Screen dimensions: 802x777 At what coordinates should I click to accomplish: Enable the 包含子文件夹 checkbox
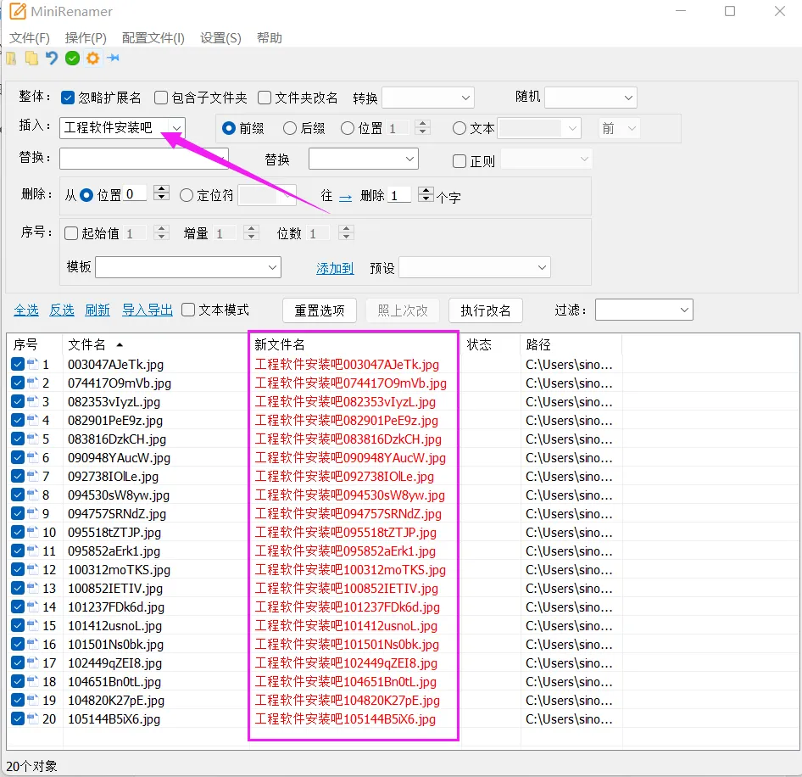(161, 98)
